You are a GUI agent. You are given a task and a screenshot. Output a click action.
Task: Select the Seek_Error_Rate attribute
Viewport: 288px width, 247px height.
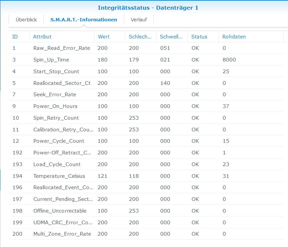point(55,95)
